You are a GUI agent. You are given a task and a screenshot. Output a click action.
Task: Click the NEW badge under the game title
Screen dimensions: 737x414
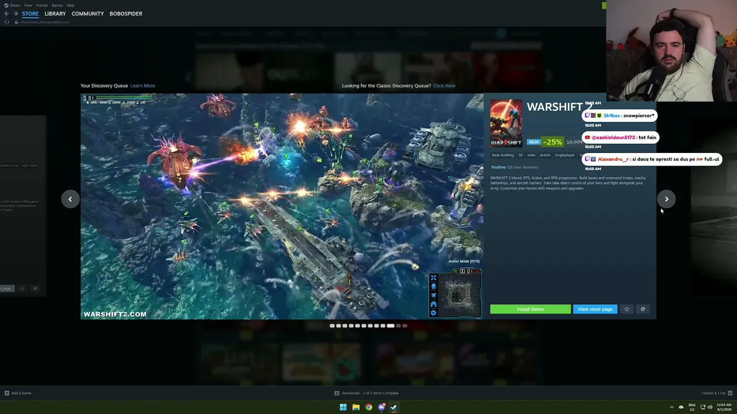pos(534,142)
